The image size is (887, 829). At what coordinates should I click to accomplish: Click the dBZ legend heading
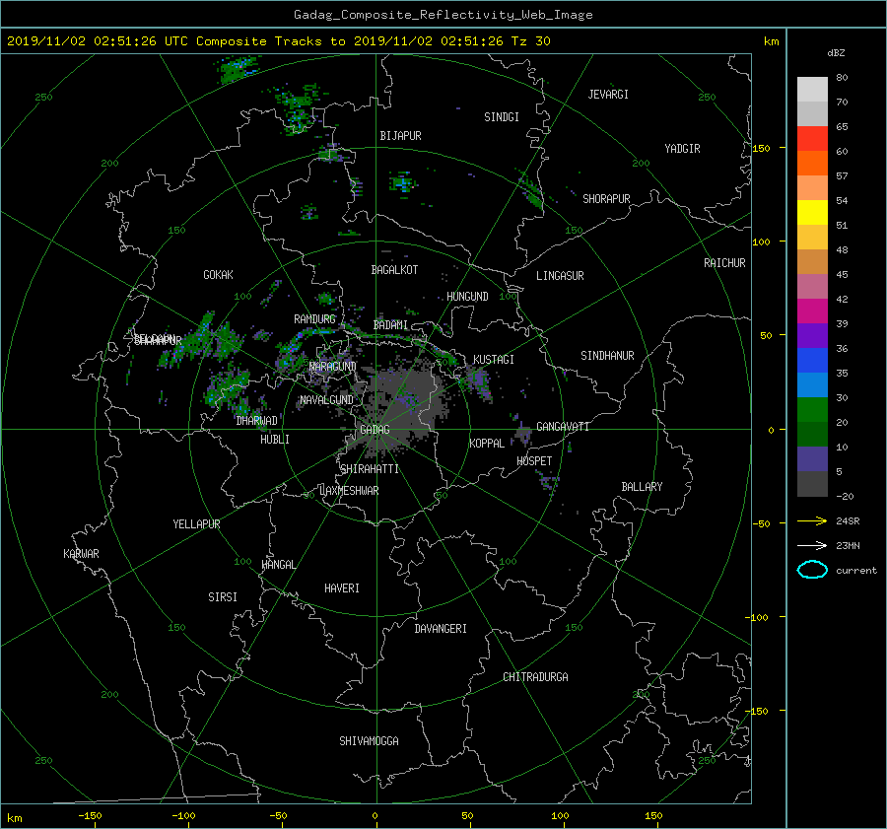pos(836,53)
